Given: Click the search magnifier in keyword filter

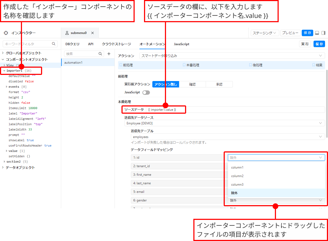Looking at the screenshot, I should click(x=54, y=44).
